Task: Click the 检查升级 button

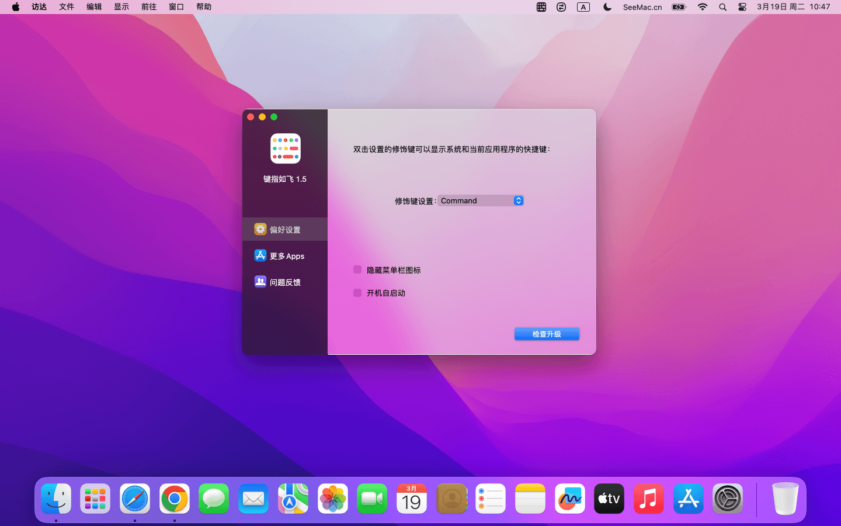Action: click(547, 334)
